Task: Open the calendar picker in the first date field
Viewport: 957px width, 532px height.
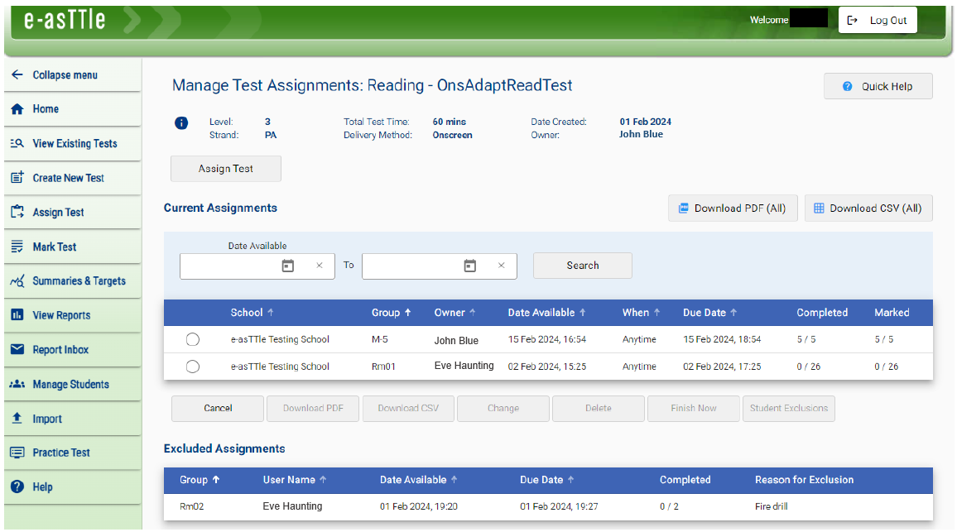Action: 287,265
